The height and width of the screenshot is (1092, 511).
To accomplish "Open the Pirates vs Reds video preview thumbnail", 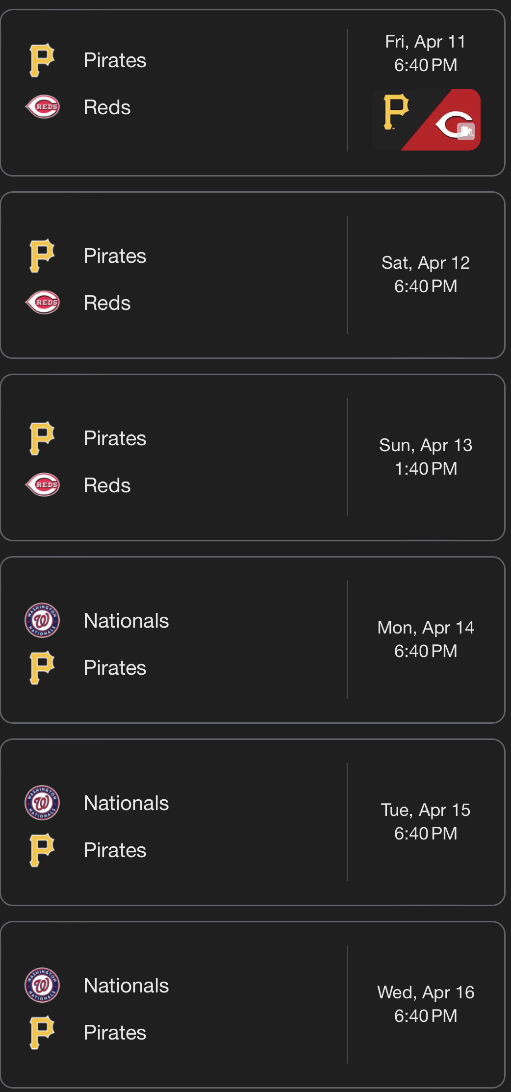I will click(x=426, y=120).
